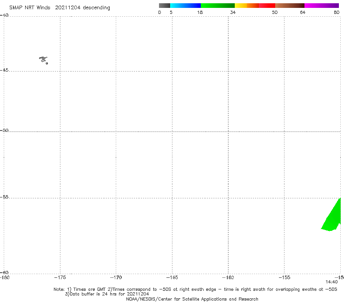
Task: Click the longitude label '-160'
Action: point(228,277)
